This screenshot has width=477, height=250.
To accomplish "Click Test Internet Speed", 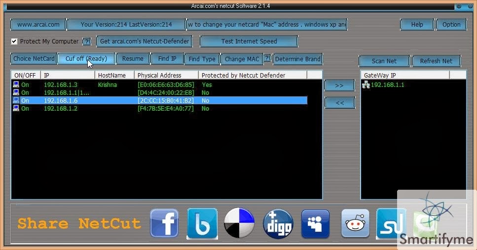I will click(x=249, y=41).
